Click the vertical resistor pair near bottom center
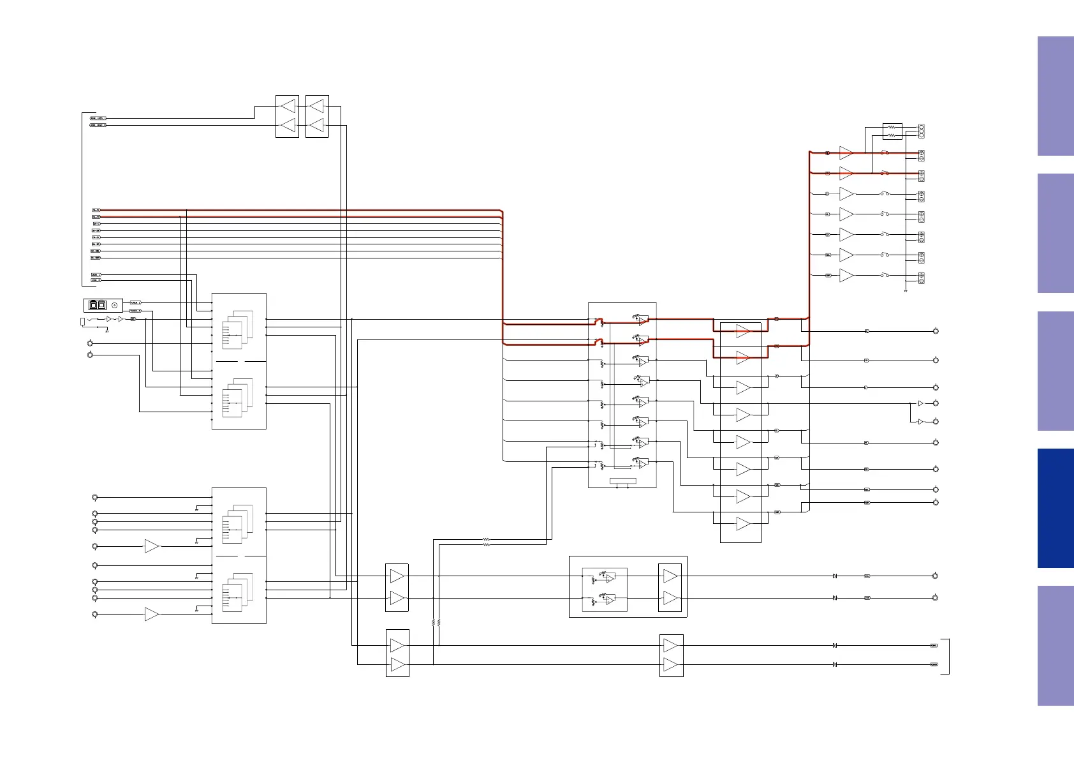Screen dimensions: 1074x760 tap(436, 622)
